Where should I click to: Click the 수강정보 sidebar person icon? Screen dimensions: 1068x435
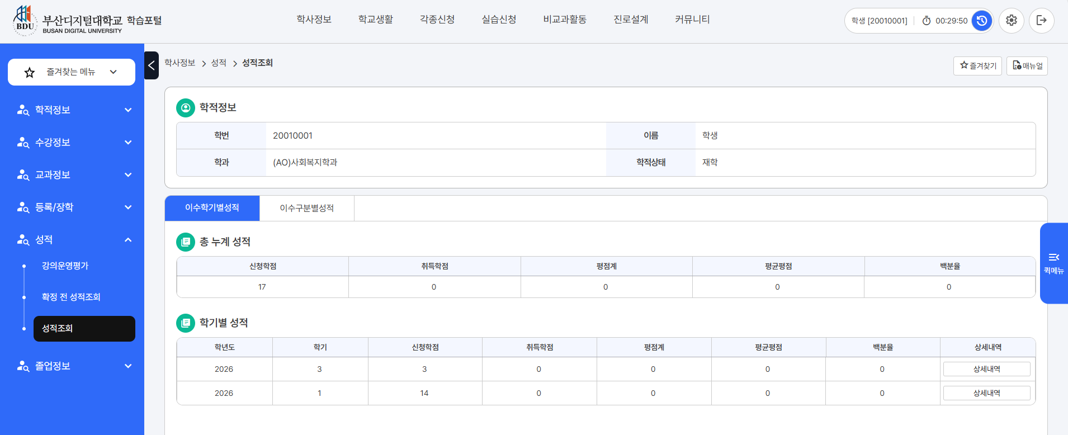[23, 143]
